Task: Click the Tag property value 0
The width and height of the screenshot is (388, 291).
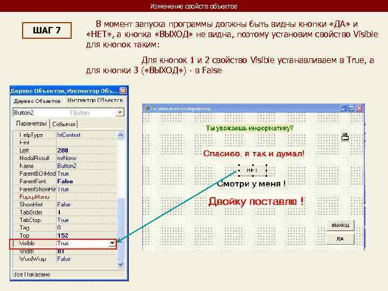Action: (x=59, y=227)
